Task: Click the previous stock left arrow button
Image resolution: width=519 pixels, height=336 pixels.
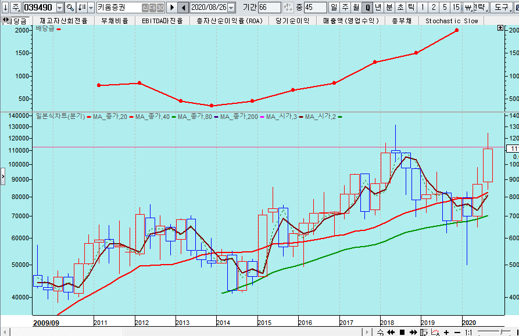Action: click(182, 8)
